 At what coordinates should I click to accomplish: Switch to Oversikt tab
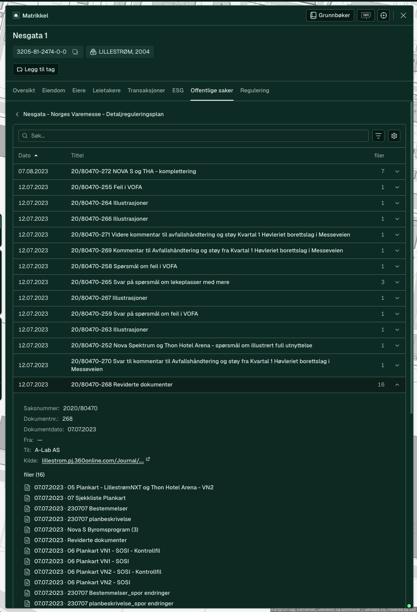tap(24, 91)
